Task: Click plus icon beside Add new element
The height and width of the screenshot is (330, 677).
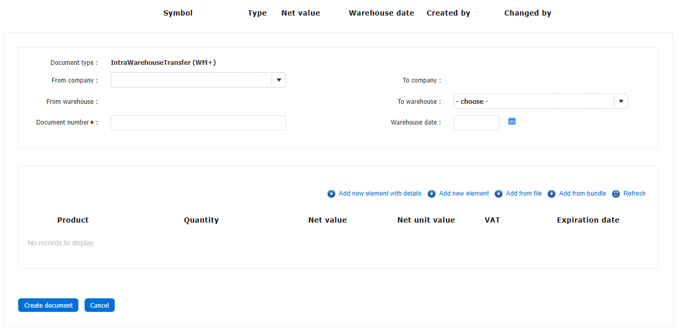Action: point(431,194)
